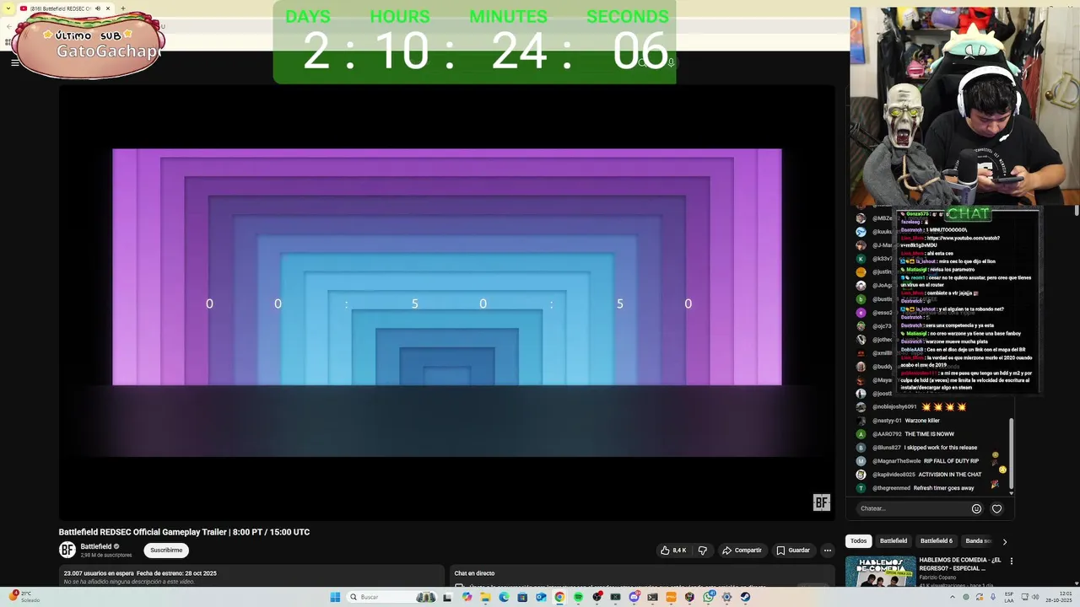Image resolution: width=1080 pixels, height=607 pixels.
Task: Open Outlook from the taskbar
Action: click(x=541, y=597)
